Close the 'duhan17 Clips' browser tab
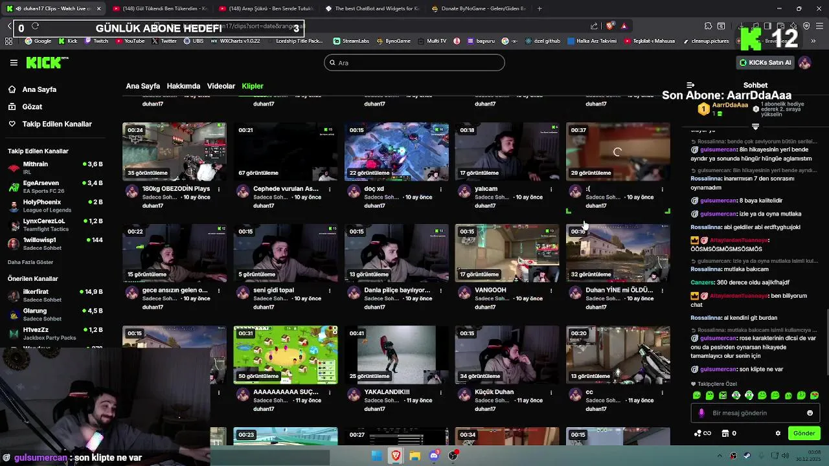The width and height of the screenshot is (829, 466). pos(98,8)
